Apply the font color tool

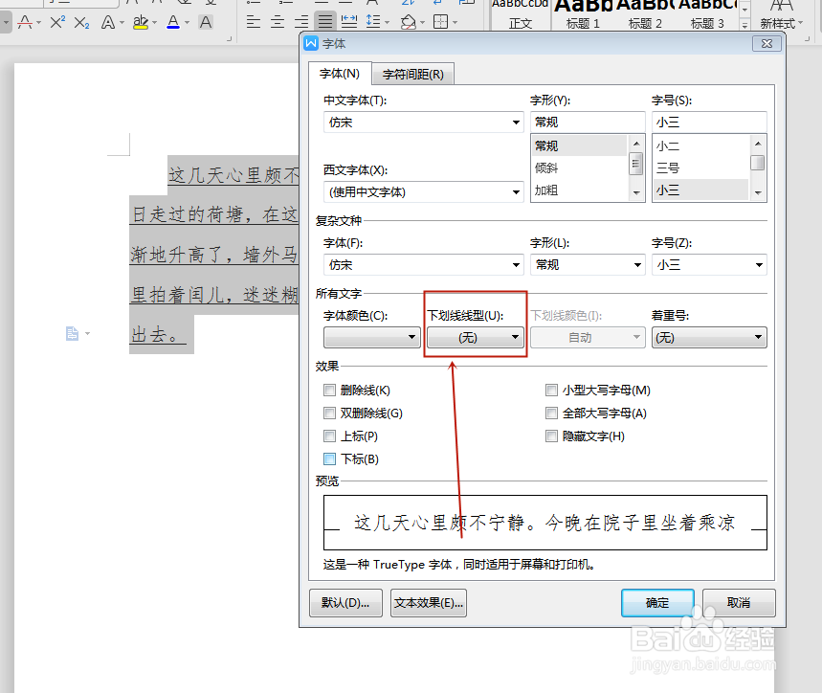tap(173, 21)
